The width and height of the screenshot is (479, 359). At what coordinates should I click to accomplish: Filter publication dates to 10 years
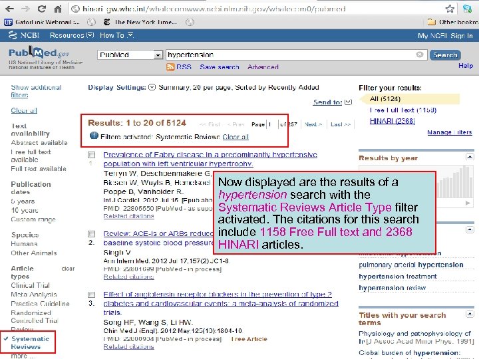pyautogui.click(x=25, y=210)
